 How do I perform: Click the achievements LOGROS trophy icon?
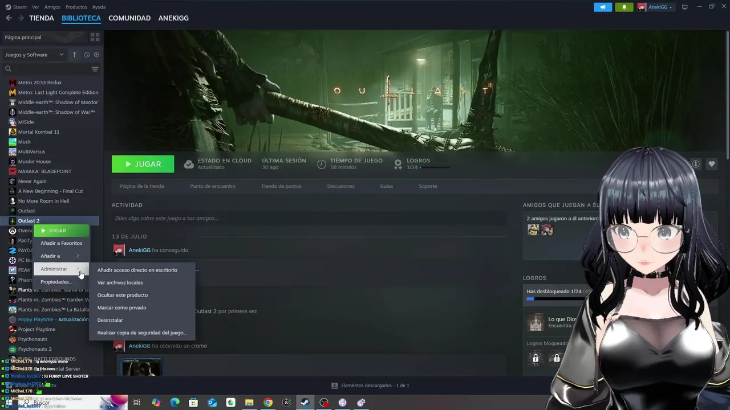pos(398,164)
